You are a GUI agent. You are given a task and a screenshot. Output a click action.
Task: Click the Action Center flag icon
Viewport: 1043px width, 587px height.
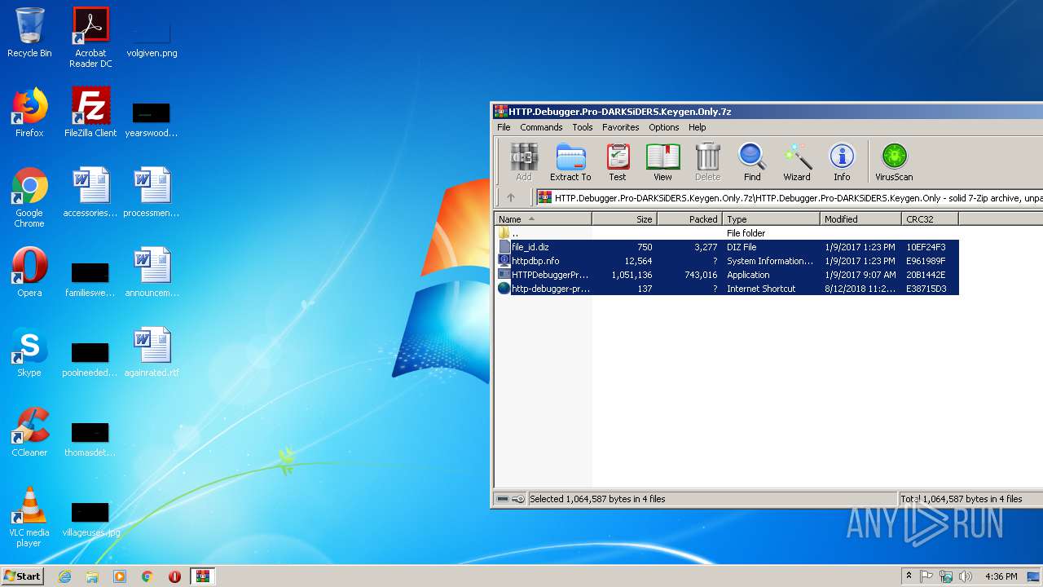click(x=926, y=576)
